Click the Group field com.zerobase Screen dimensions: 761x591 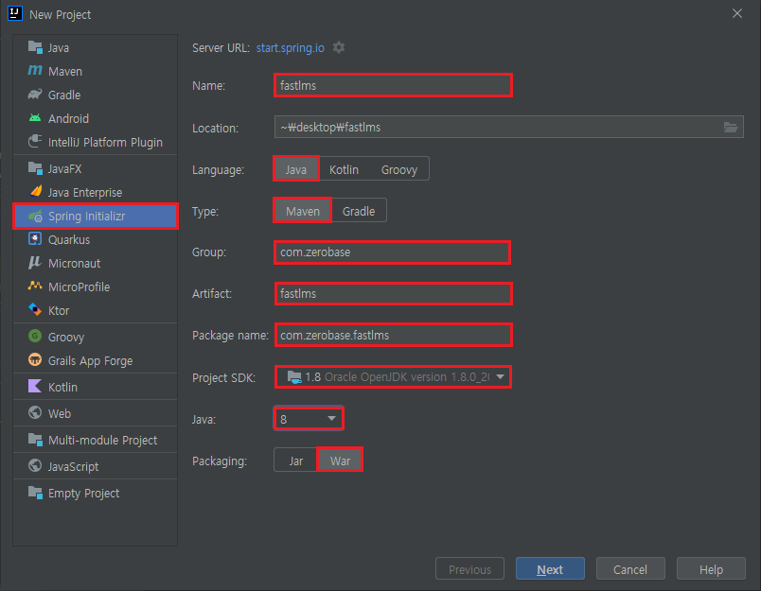(392, 252)
